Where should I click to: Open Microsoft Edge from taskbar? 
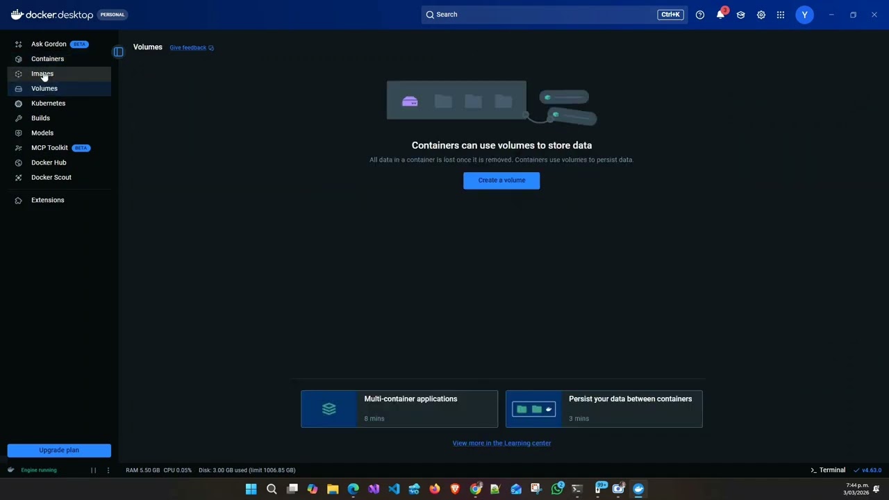[x=353, y=489]
